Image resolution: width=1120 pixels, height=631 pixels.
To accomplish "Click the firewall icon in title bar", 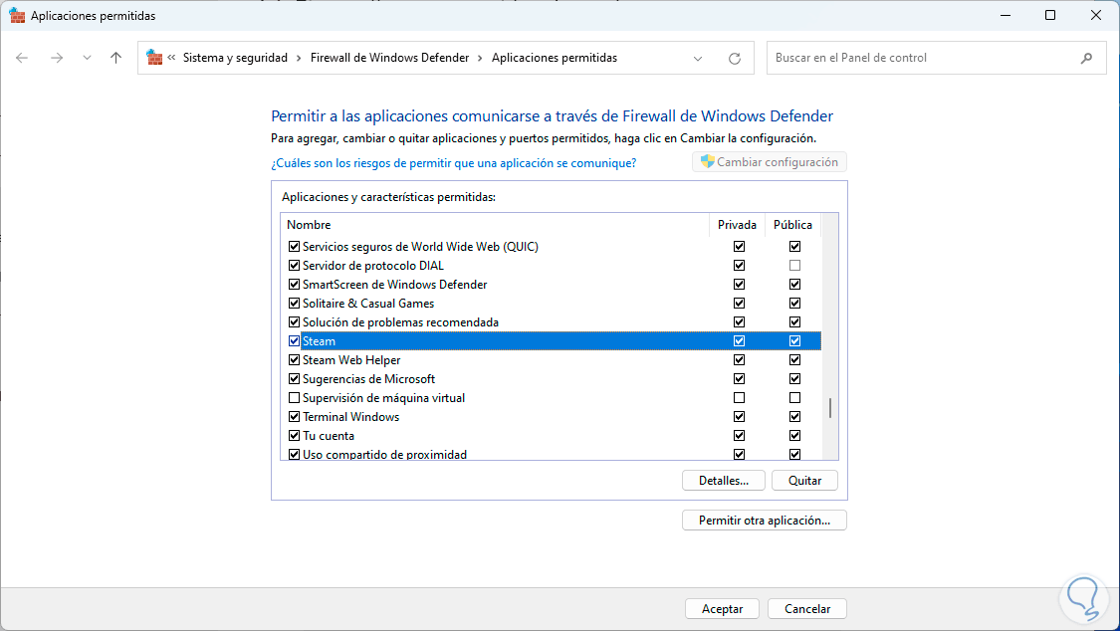I will point(17,16).
